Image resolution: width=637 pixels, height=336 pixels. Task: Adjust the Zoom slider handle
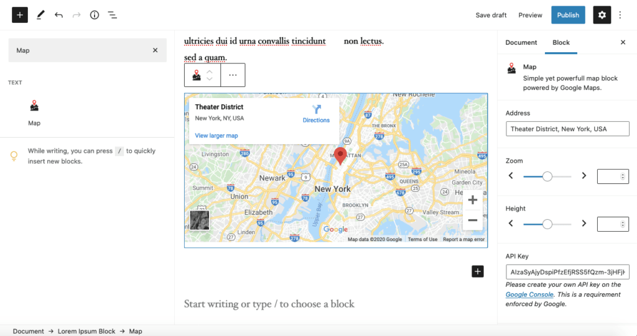(x=547, y=176)
